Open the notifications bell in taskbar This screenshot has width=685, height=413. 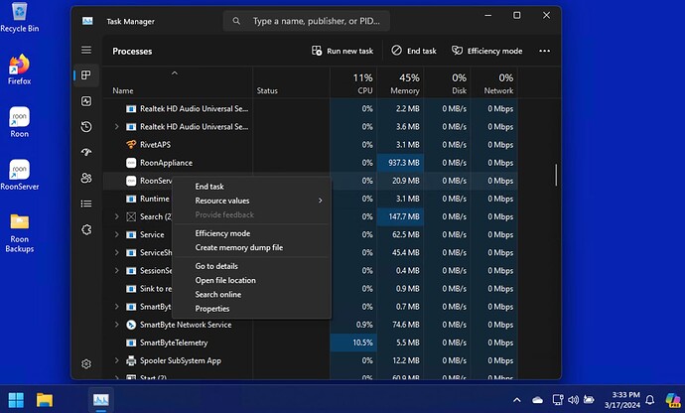point(650,399)
